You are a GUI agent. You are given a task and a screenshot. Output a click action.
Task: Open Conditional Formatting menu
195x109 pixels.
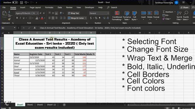pos(117,16)
